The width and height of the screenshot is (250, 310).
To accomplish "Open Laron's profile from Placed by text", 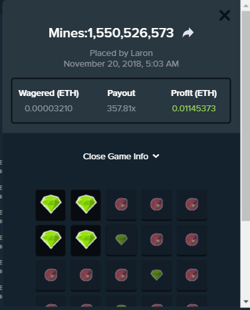I will [142, 53].
